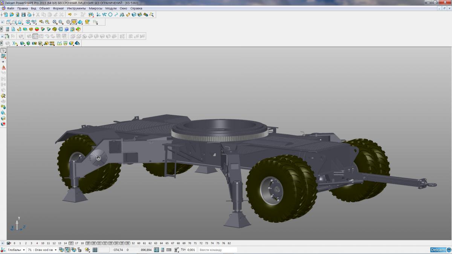
Task: Select level 0 in the levels bar
Action: coord(14,243)
